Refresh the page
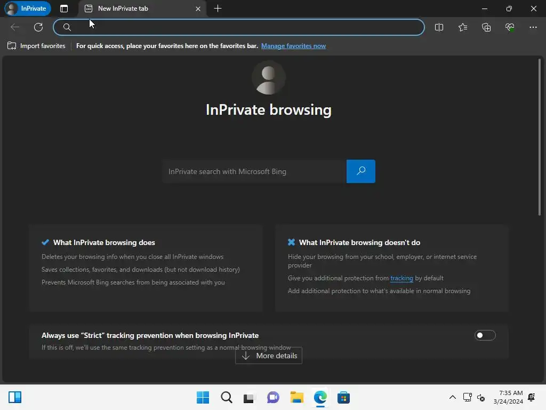The image size is (546, 410). (38, 27)
